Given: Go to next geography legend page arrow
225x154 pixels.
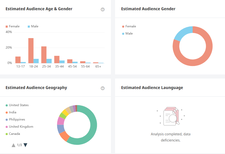Looking at the screenshot, I should click(25, 145).
